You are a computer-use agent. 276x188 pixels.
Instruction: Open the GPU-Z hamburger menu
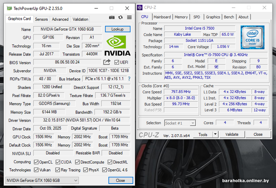tap(129, 18)
